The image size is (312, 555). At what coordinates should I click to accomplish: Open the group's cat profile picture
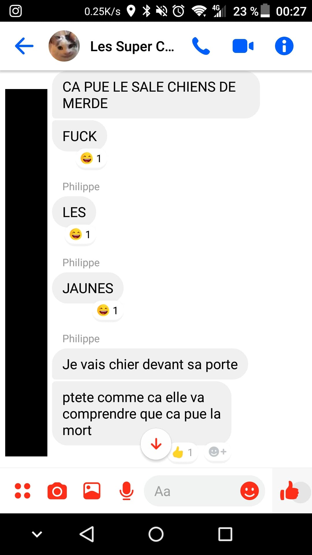point(64,46)
